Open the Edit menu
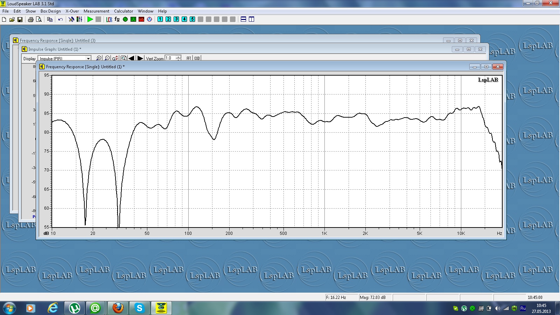The image size is (560, 315). point(17,11)
